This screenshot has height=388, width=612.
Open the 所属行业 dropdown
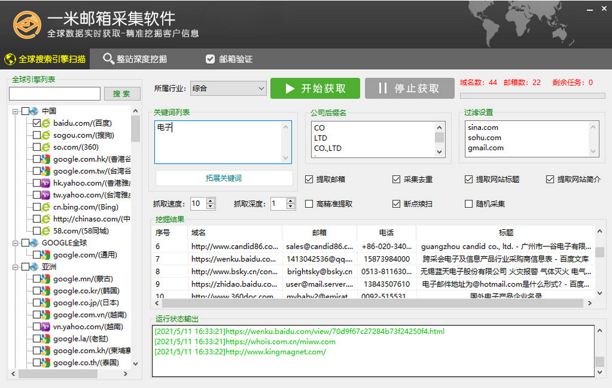228,88
